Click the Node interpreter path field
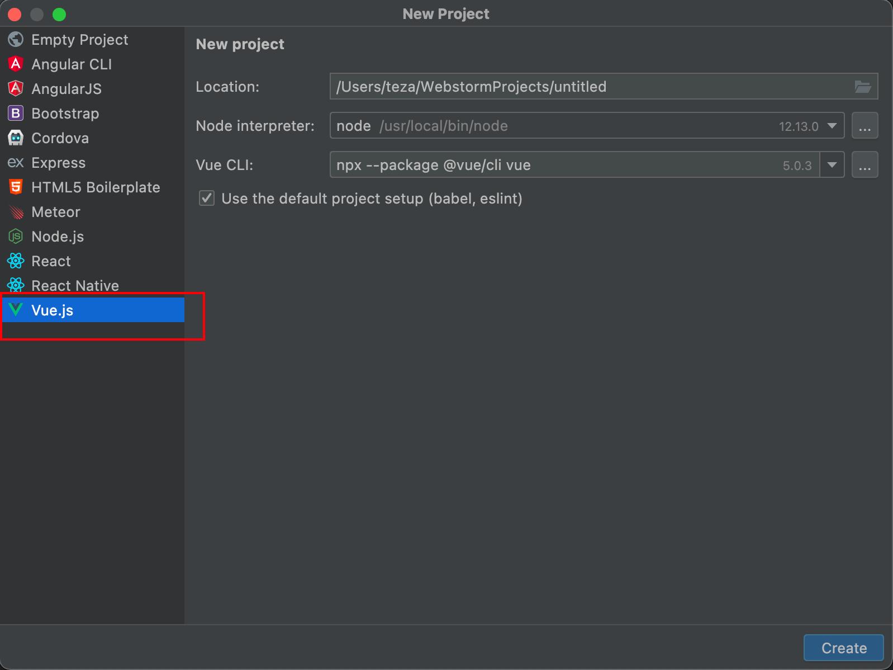 tap(587, 125)
